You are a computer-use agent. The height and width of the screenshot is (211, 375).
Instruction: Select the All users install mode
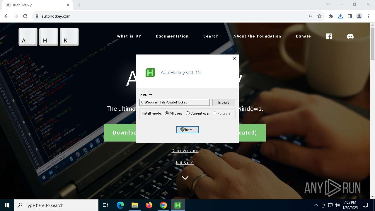pyautogui.click(x=174, y=113)
